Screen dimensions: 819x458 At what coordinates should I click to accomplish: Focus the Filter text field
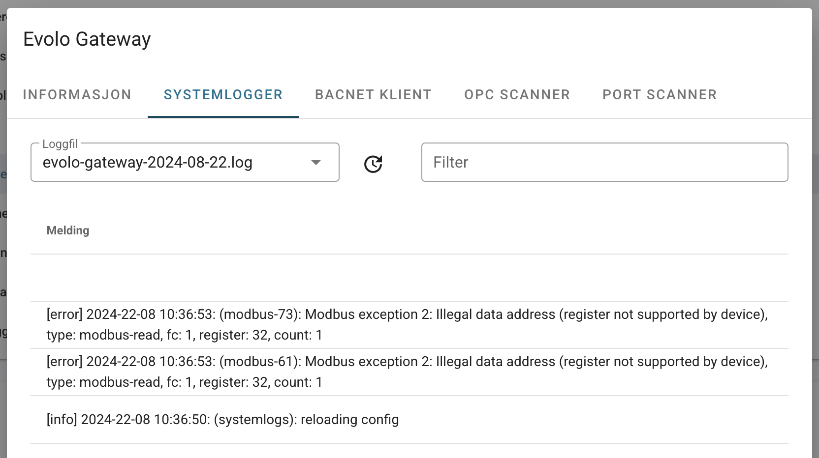pos(605,162)
